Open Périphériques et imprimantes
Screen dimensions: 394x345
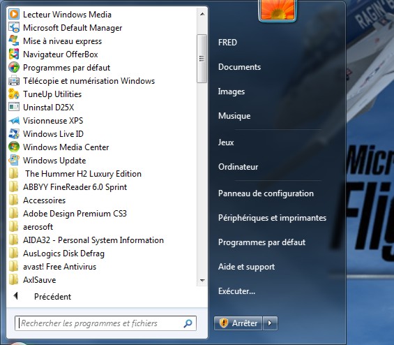272,218
